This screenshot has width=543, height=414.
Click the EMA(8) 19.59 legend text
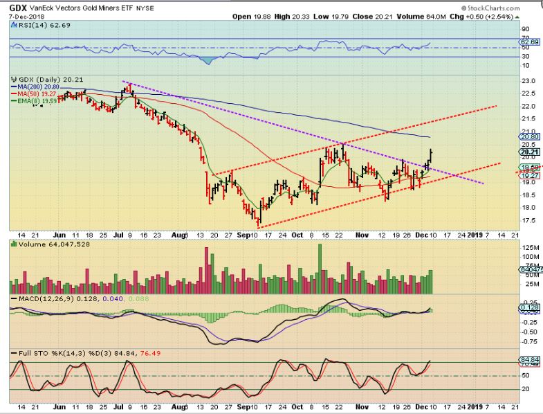(x=37, y=101)
